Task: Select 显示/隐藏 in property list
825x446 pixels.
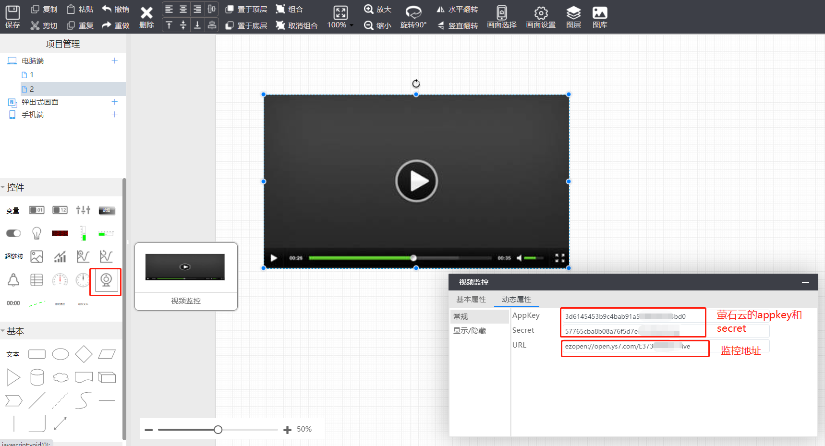Action: [470, 331]
